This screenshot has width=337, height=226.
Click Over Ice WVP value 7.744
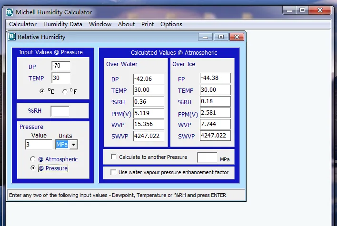(215, 124)
